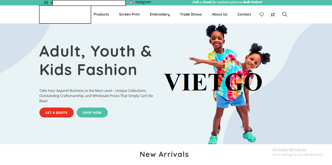The width and height of the screenshot is (332, 165).
Task: Click the Instagram logo icon
Action: coord(131,2)
